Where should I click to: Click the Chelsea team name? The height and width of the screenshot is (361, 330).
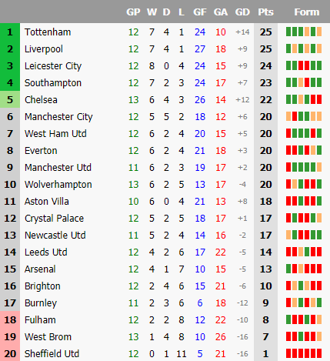tap(41, 100)
